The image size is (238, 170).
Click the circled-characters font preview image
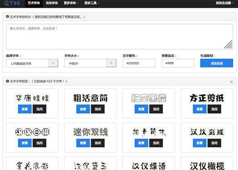click(x=32, y=132)
